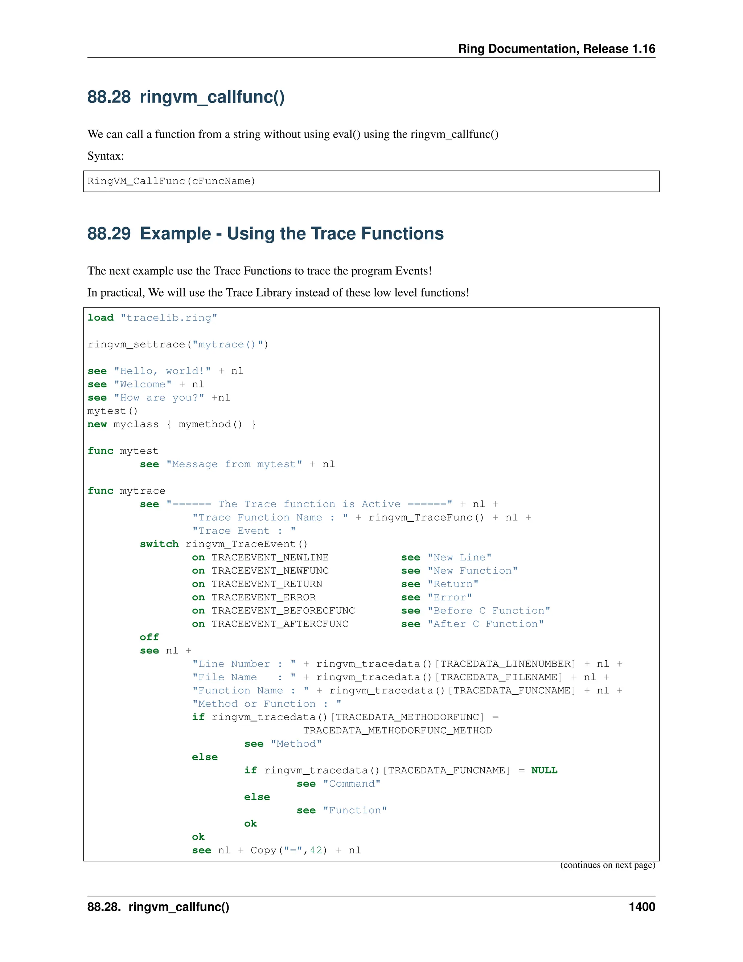Click the TRACEEVENT_NEWLINE constant

[x=270, y=557]
